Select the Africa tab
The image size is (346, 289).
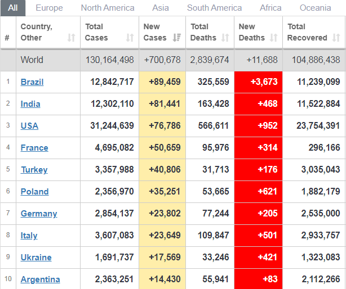pos(270,8)
